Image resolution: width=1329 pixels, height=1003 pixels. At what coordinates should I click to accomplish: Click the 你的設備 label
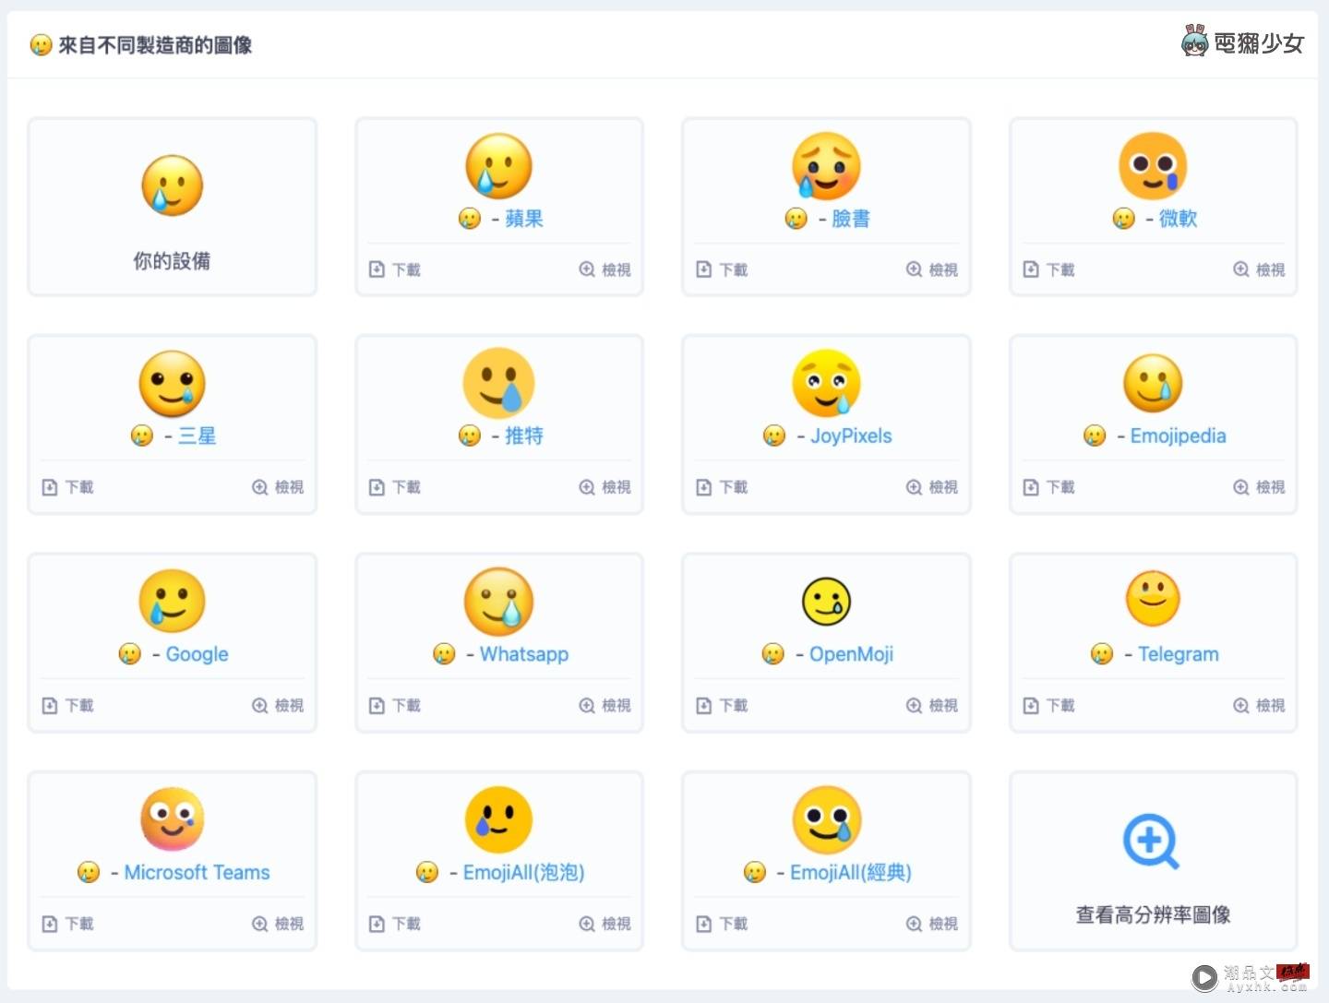pos(173,261)
